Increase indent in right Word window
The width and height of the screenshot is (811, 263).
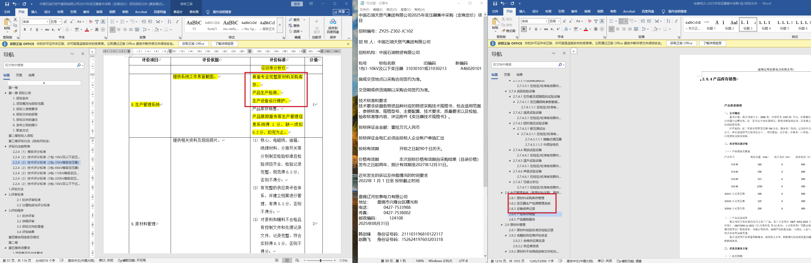649,21
